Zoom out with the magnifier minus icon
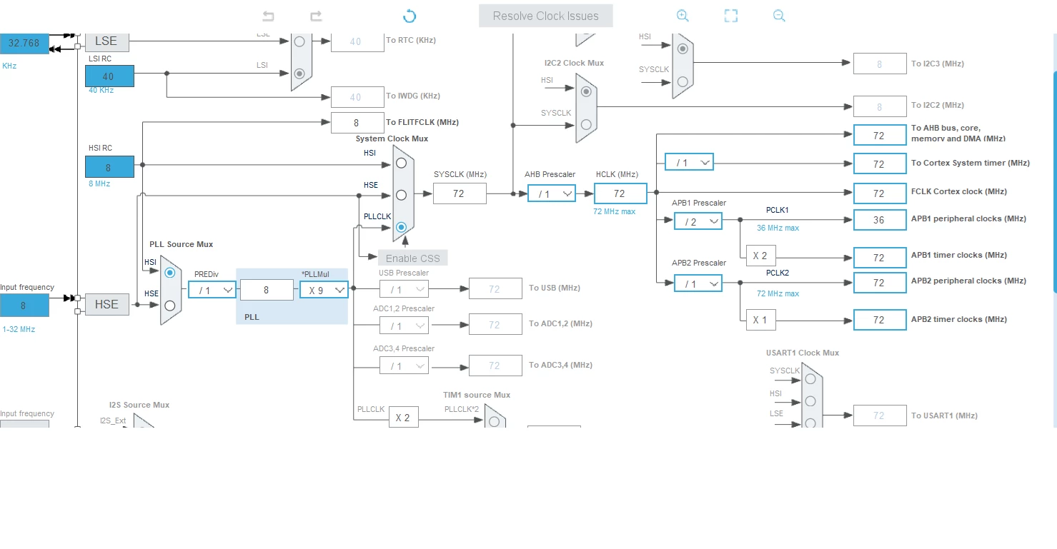Screen dimensions: 1057x549 pyautogui.click(x=779, y=16)
